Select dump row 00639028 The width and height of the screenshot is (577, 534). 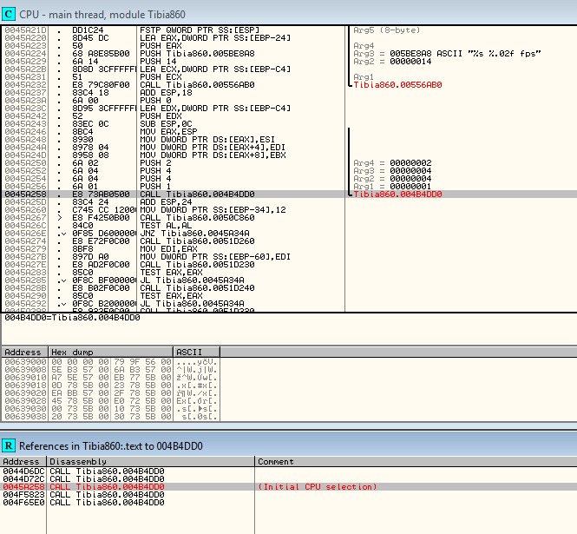110,400
